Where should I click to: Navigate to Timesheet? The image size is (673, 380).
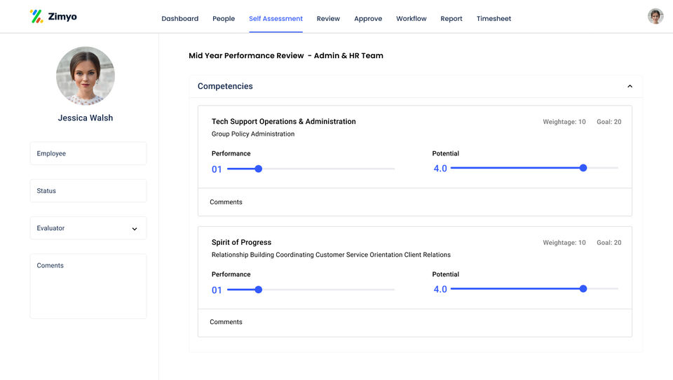tap(494, 19)
